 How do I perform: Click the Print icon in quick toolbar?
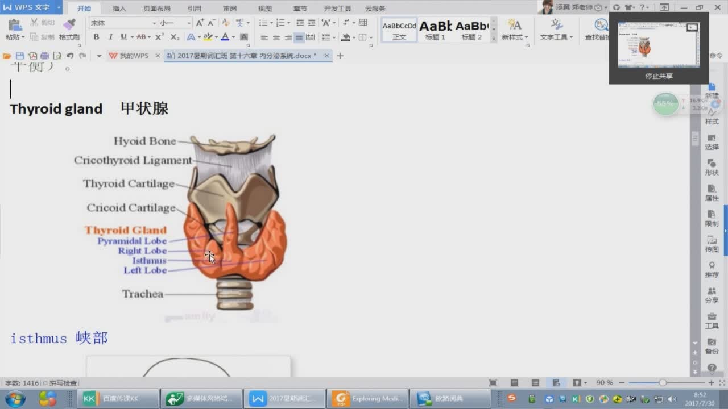pyautogui.click(x=45, y=56)
